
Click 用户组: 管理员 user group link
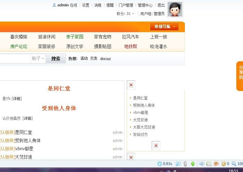tap(152, 14)
